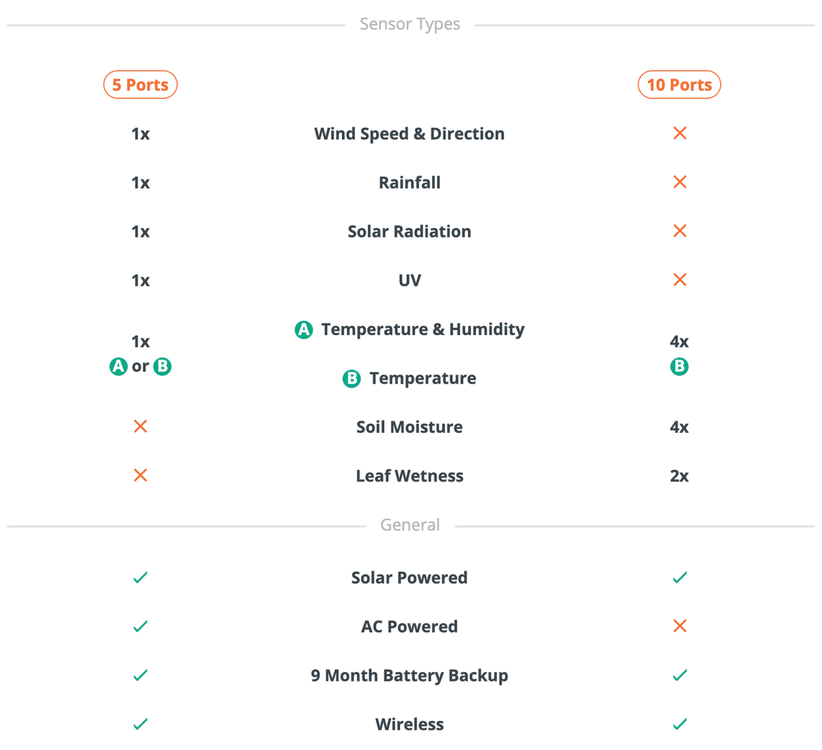Screen dimensions: 822x750
Task: Click the green A icon beside Temperature & Humidity
Action: (x=303, y=329)
